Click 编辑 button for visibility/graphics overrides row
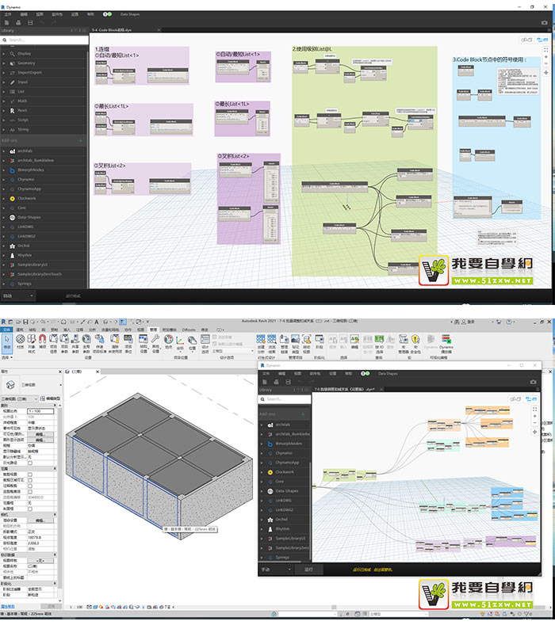 click(40, 434)
